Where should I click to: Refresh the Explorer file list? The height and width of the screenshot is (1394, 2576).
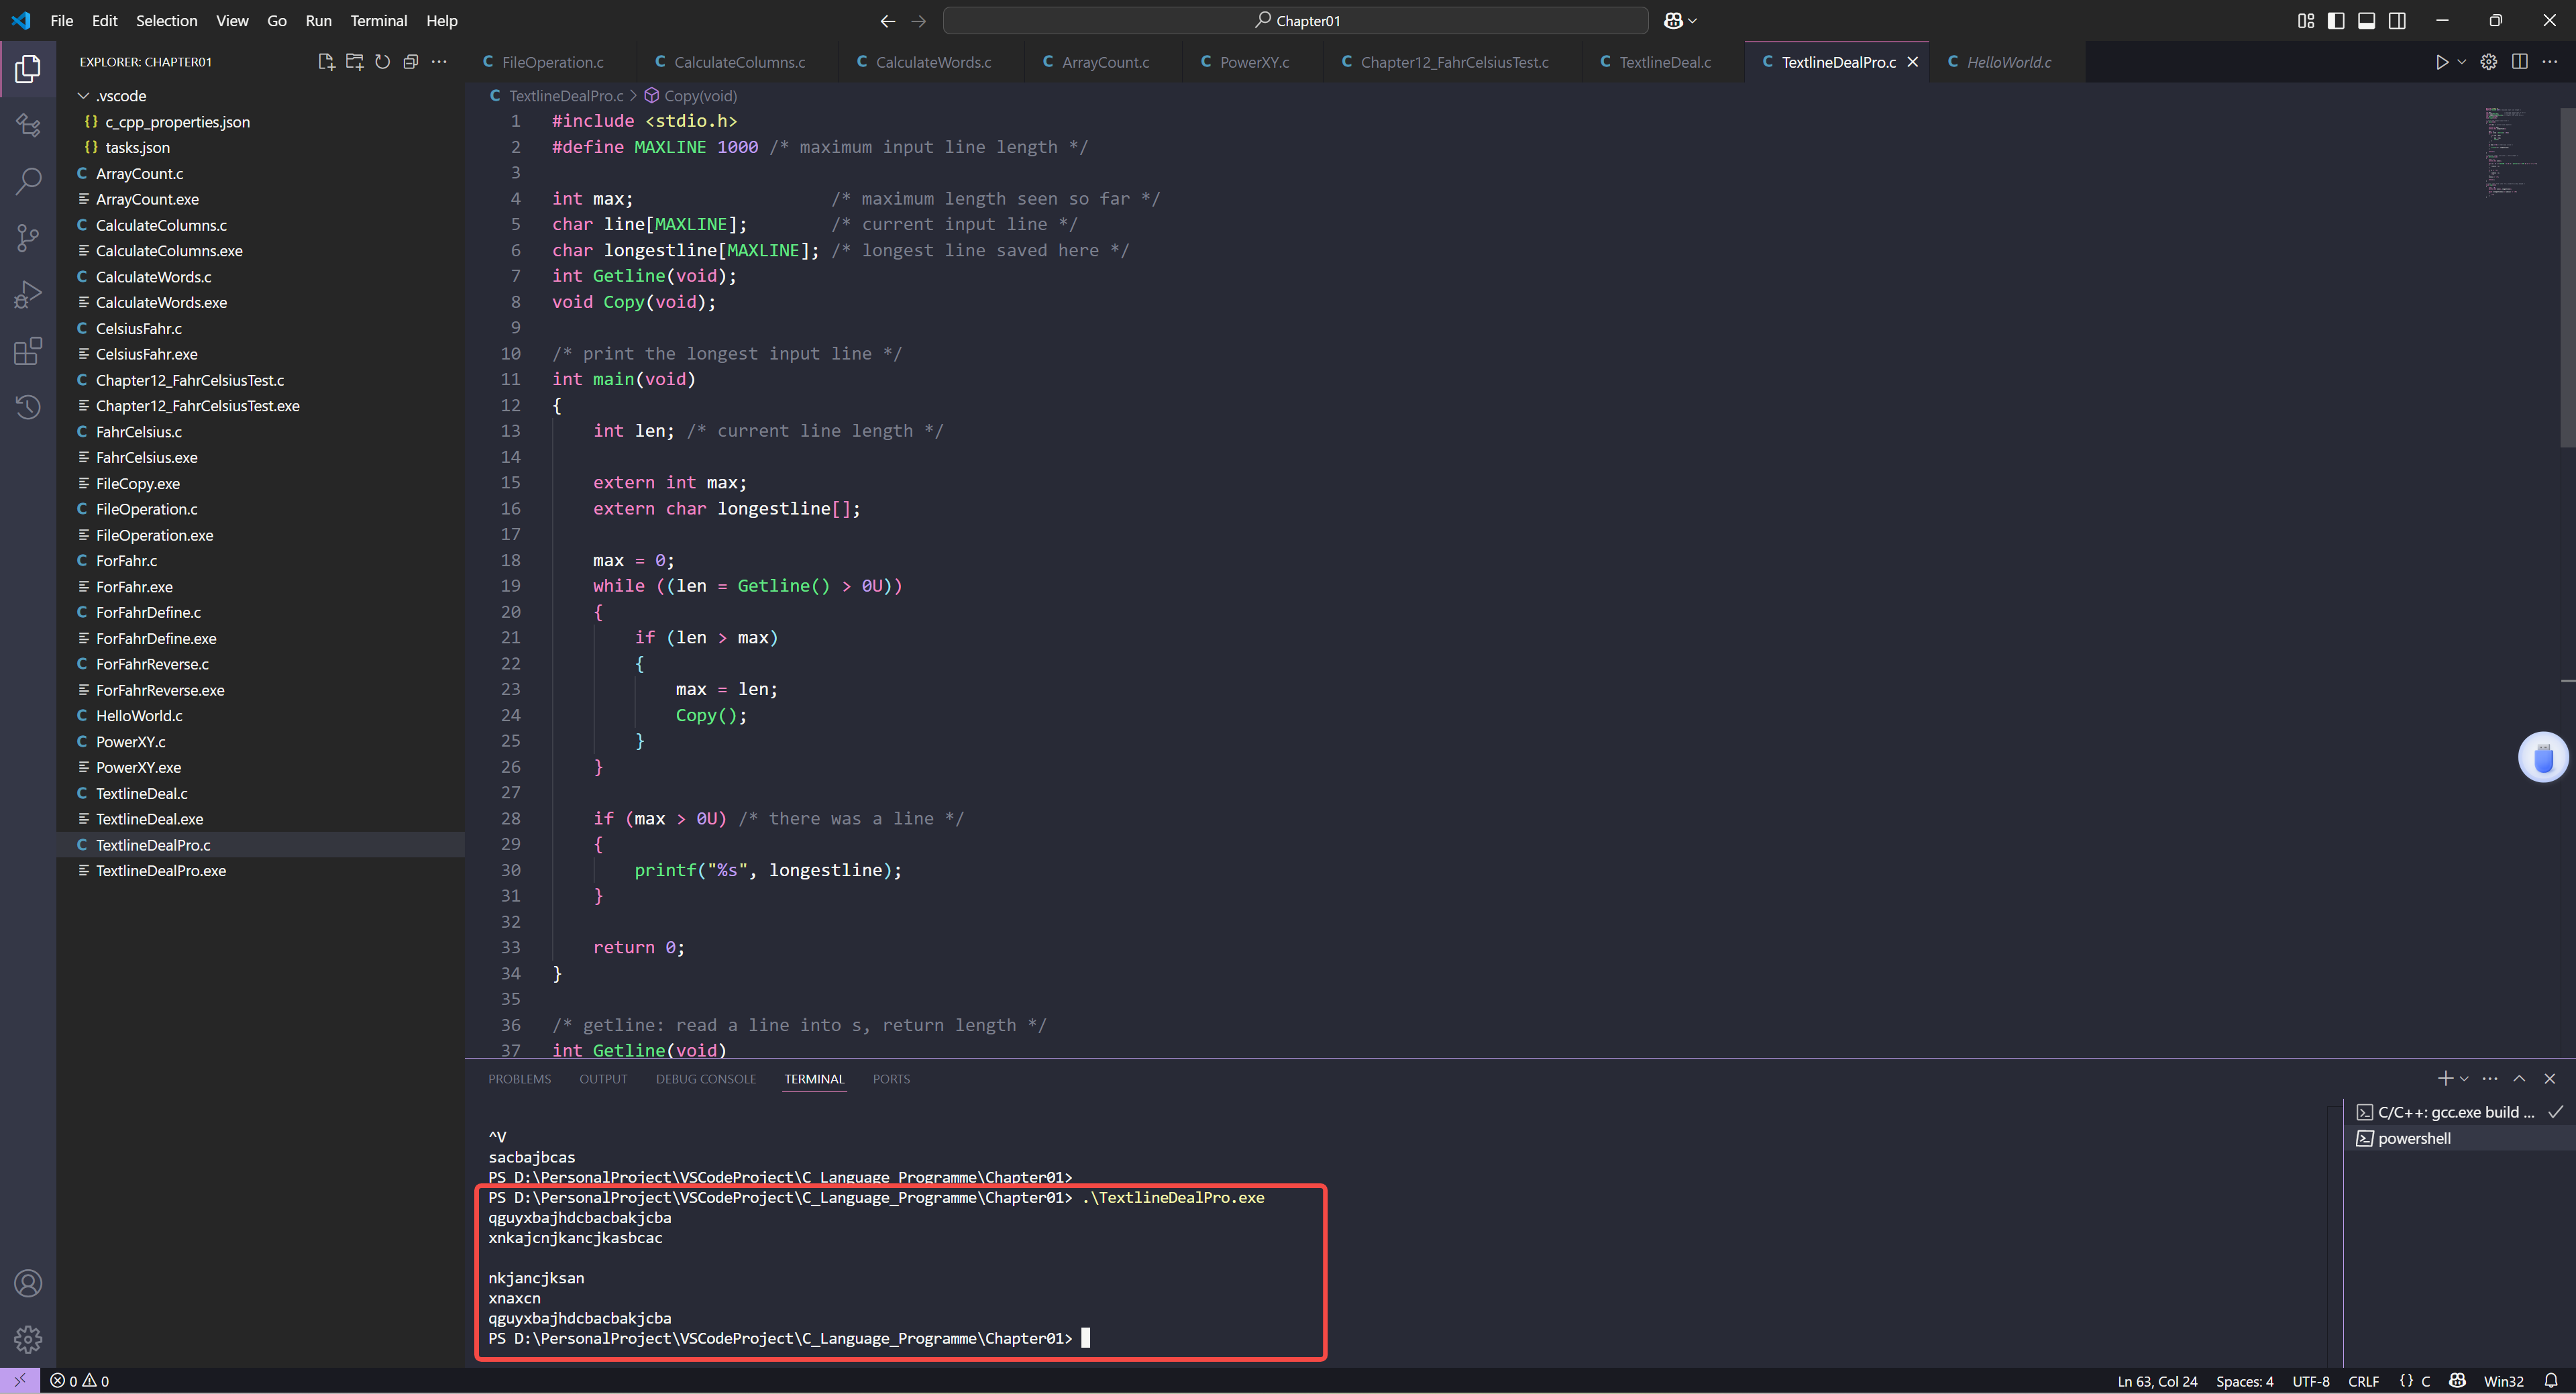pyautogui.click(x=382, y=62)
